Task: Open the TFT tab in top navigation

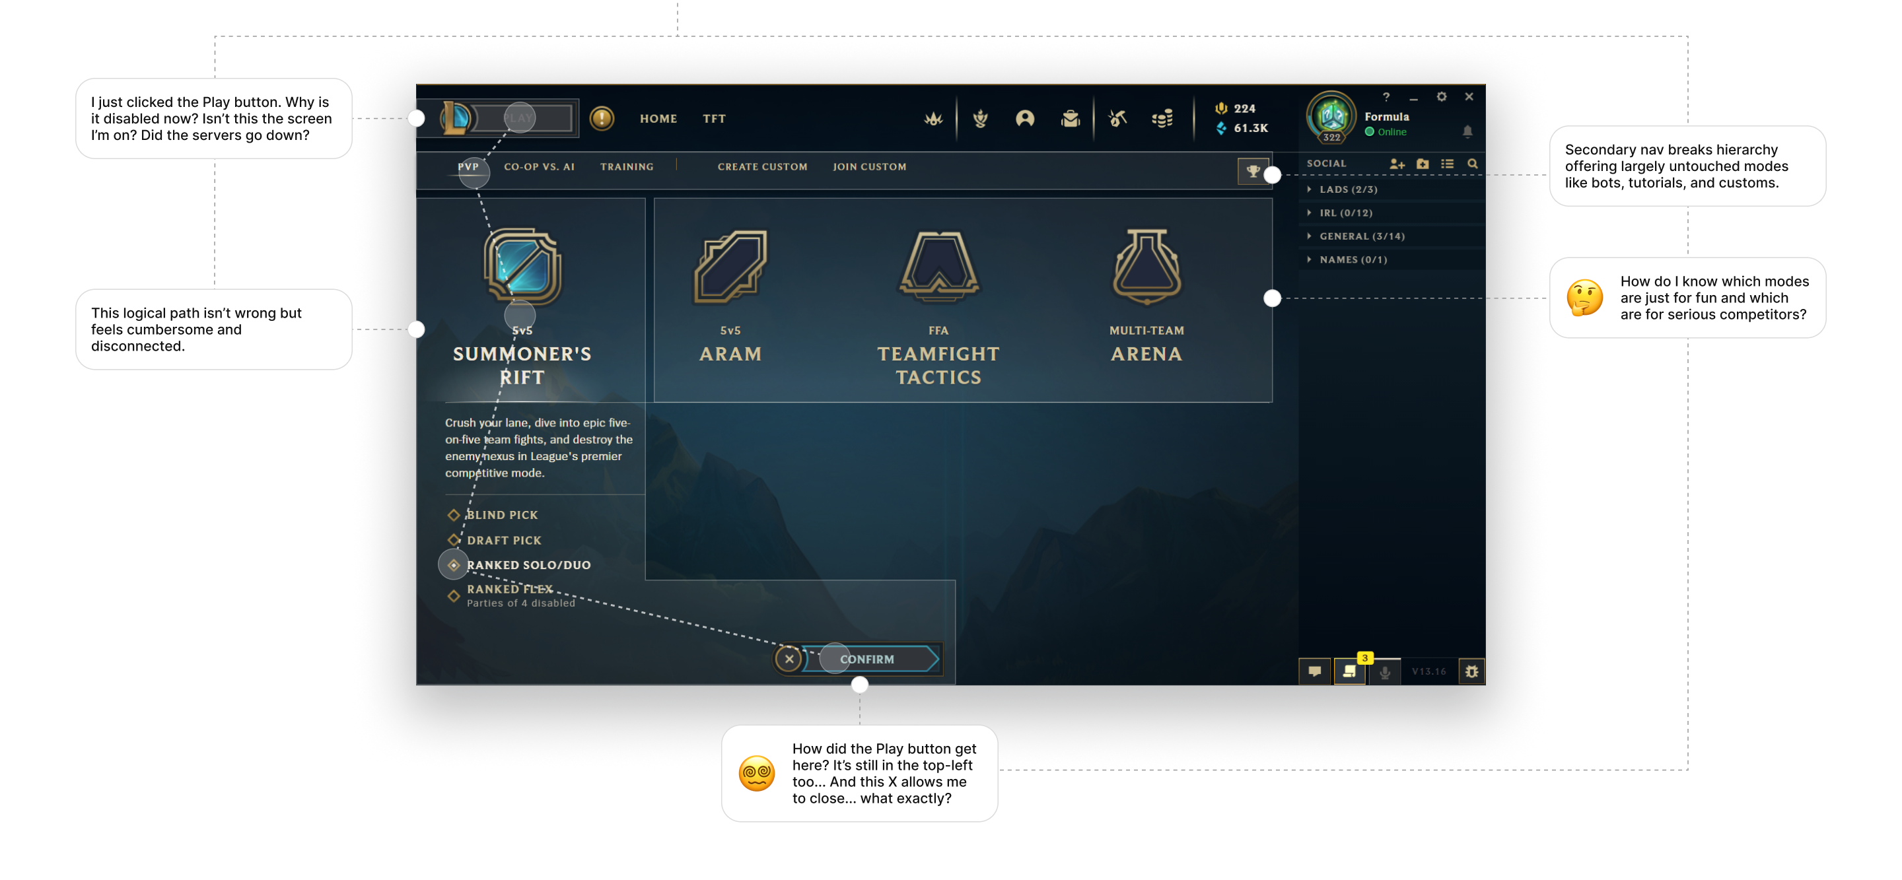Action: click(x=714, y=119)
